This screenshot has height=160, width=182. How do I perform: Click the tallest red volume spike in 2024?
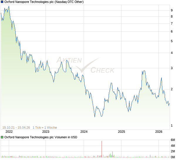click(102, 149)
